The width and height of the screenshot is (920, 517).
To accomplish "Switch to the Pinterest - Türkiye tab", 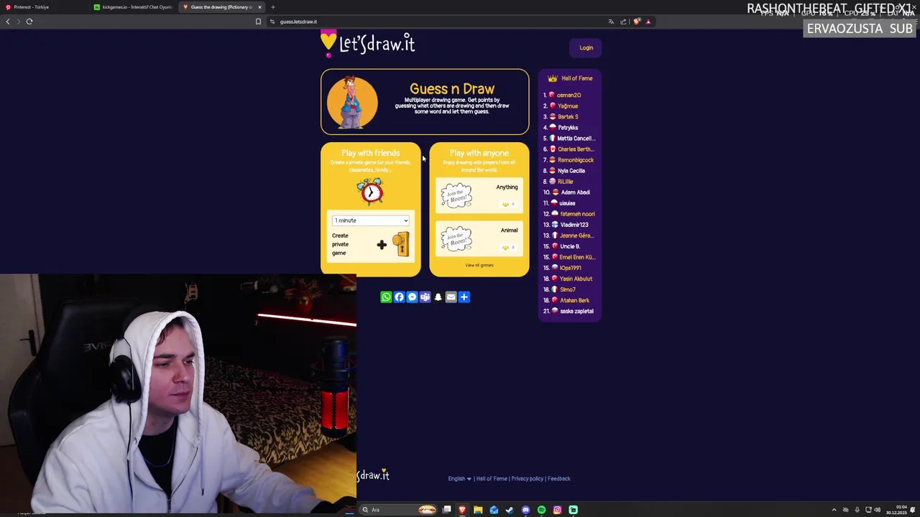I will [x=45, y=7].
